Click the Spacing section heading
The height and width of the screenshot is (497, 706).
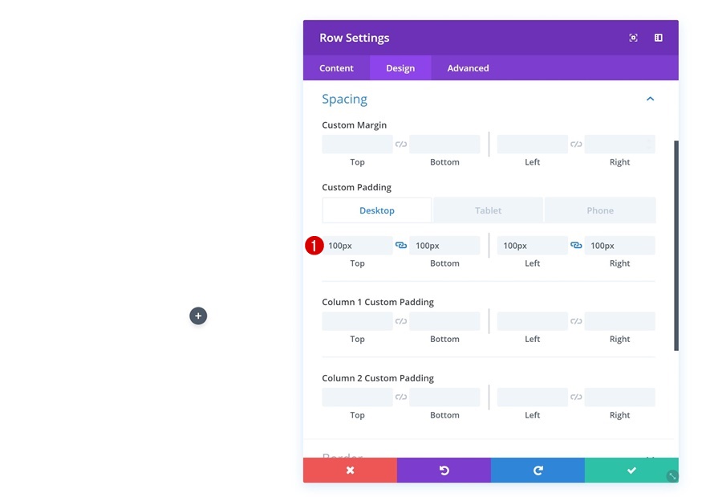pyautogui.click(x=344, y=99)
